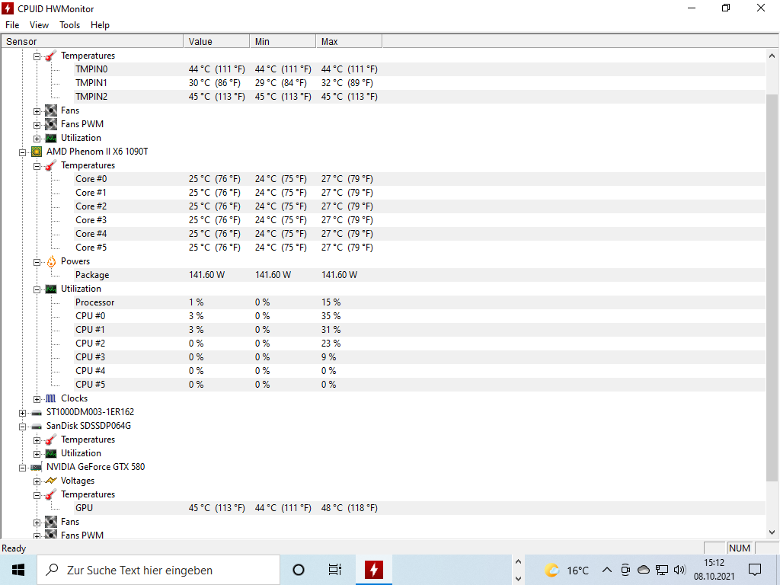Collapse the top Temperatures node with TMPIN sensors
Image resolution: width=780 pixels, height=585 pixels.
pos(37,56)
